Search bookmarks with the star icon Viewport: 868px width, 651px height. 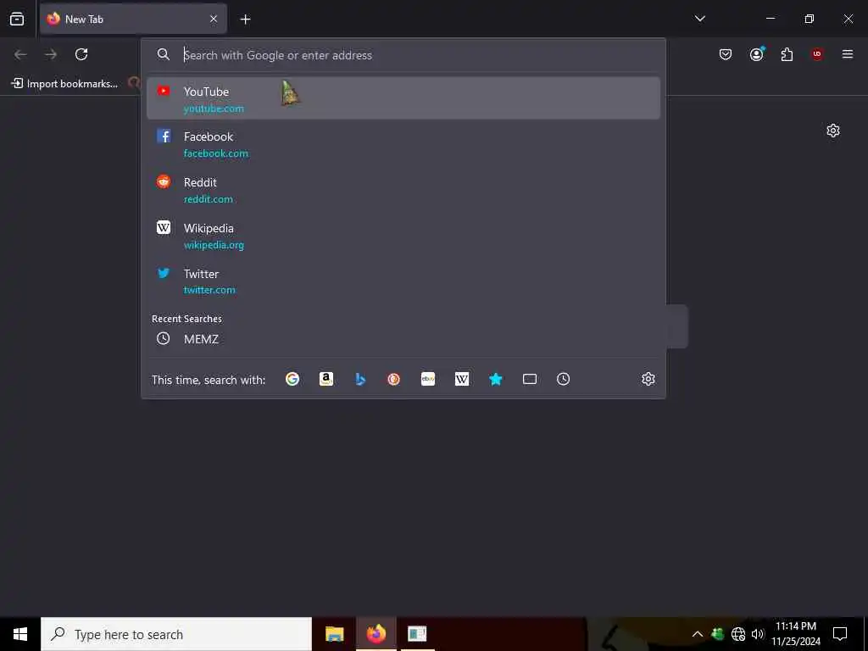point(495,379)
